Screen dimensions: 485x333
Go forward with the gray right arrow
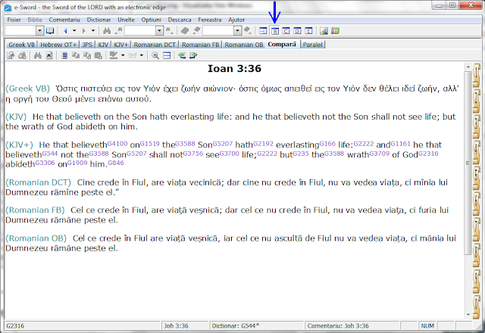(x=84, y=30)
